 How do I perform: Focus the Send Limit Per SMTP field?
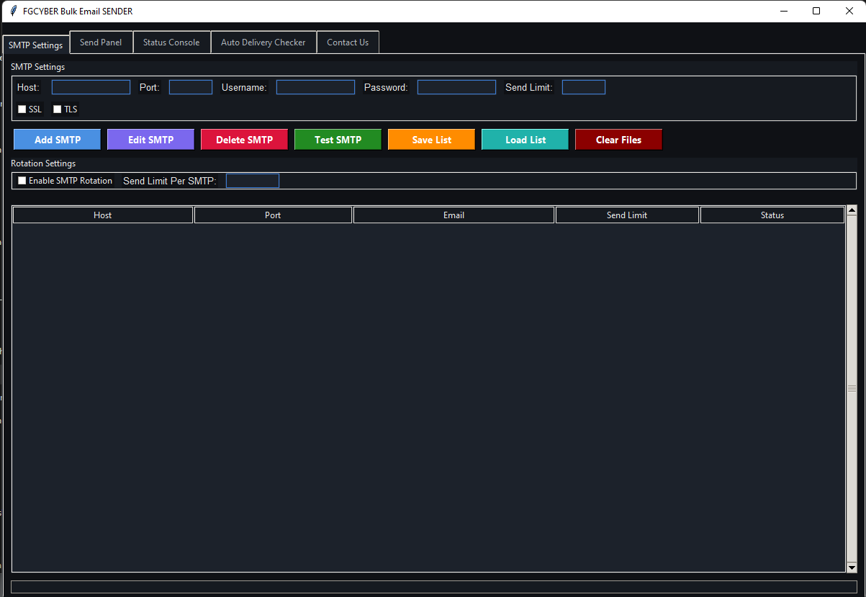pyautogui.click(x=252, y=181)
